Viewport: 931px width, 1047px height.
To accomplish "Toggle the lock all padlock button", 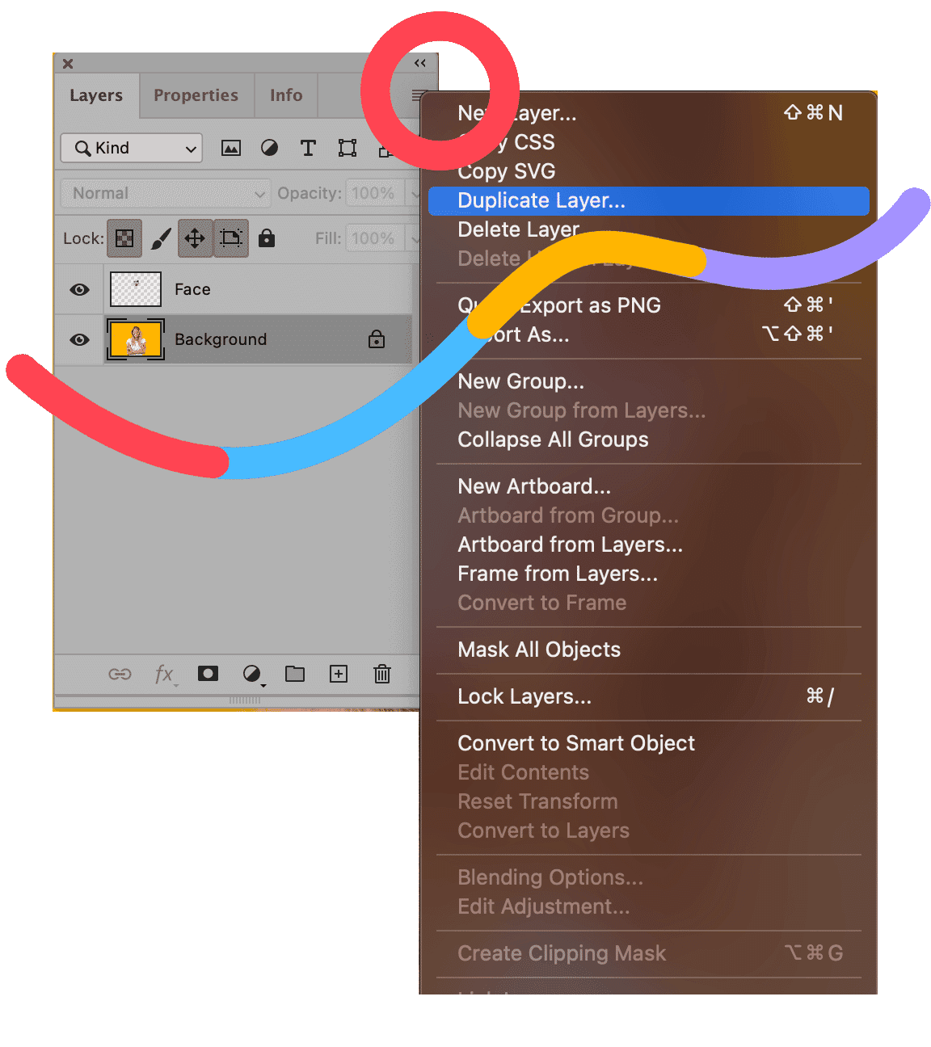I will click(267, 238).
